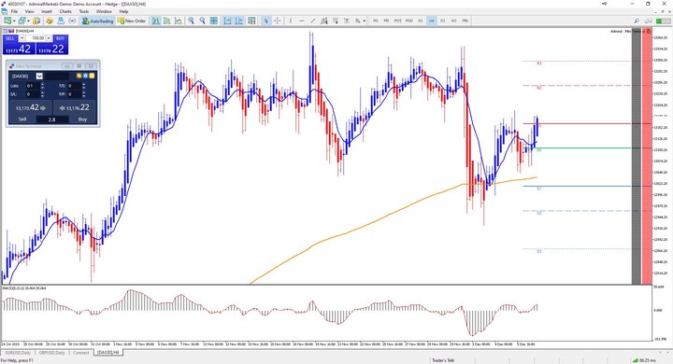Switch to M5 timeframe

pyautogui.click(x=386, y=21)
